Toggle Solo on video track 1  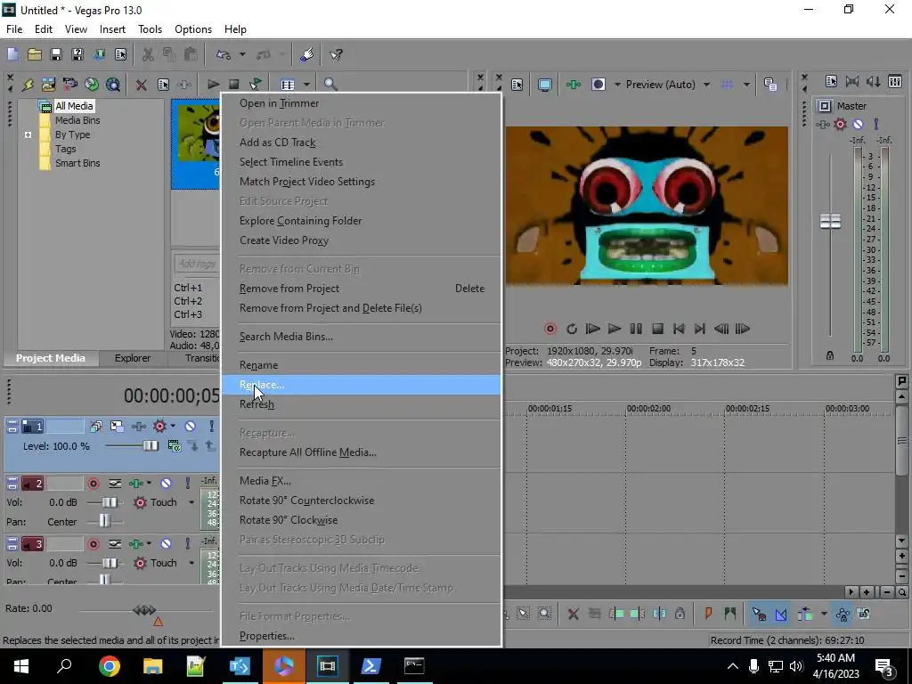coord(212,427)
